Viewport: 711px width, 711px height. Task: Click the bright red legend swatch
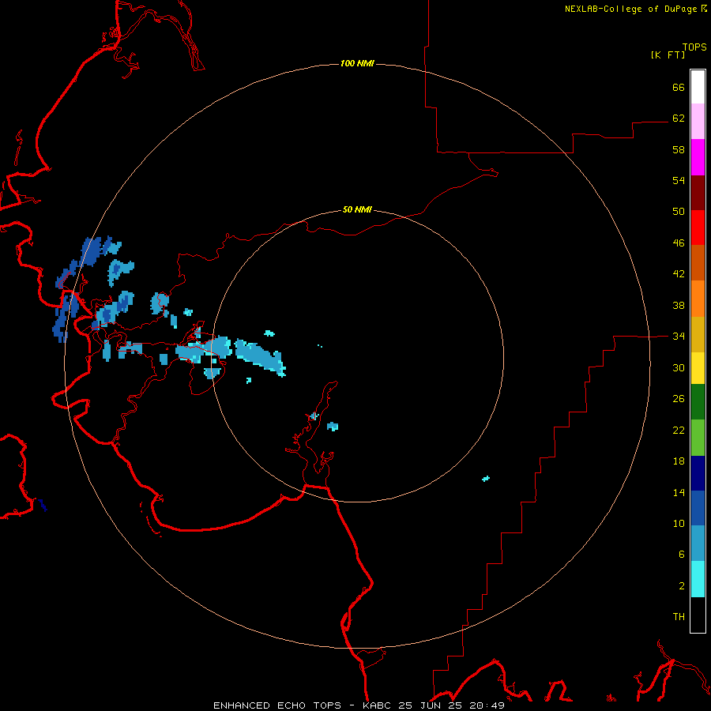[698, 228]
